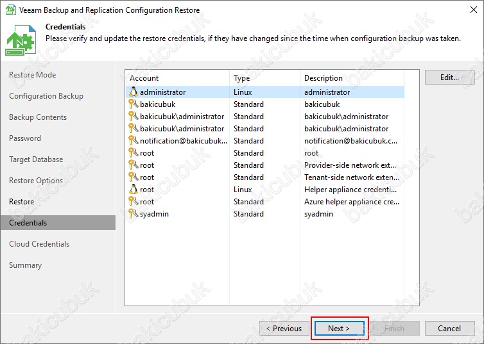The image size is (484, 344).
Task: Select the Credentials step in sidebar
Action: 58,223
